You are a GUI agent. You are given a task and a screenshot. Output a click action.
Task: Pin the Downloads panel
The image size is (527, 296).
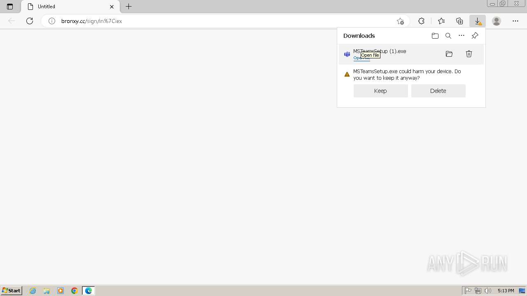(475, 36)
